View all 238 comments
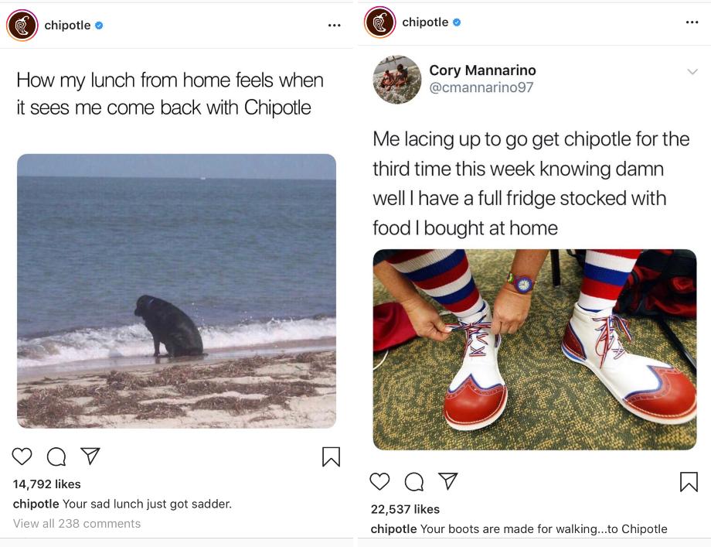Screen dimensions: 711x547 [77, 524]
